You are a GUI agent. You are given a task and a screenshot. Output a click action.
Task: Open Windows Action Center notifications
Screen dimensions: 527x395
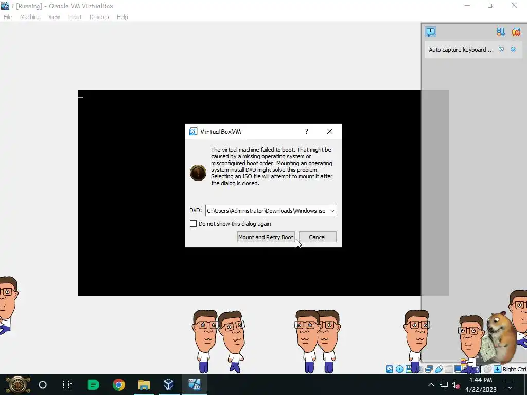(x=510, y=385)
